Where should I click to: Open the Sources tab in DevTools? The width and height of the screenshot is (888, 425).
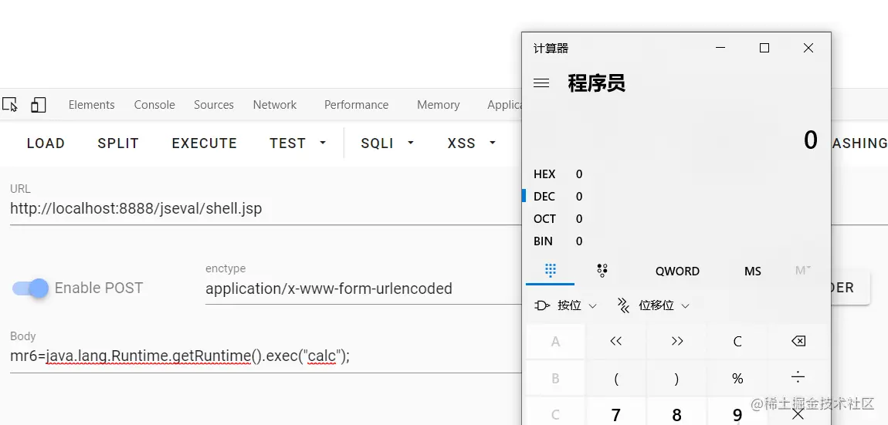click(x=213, y=105)
